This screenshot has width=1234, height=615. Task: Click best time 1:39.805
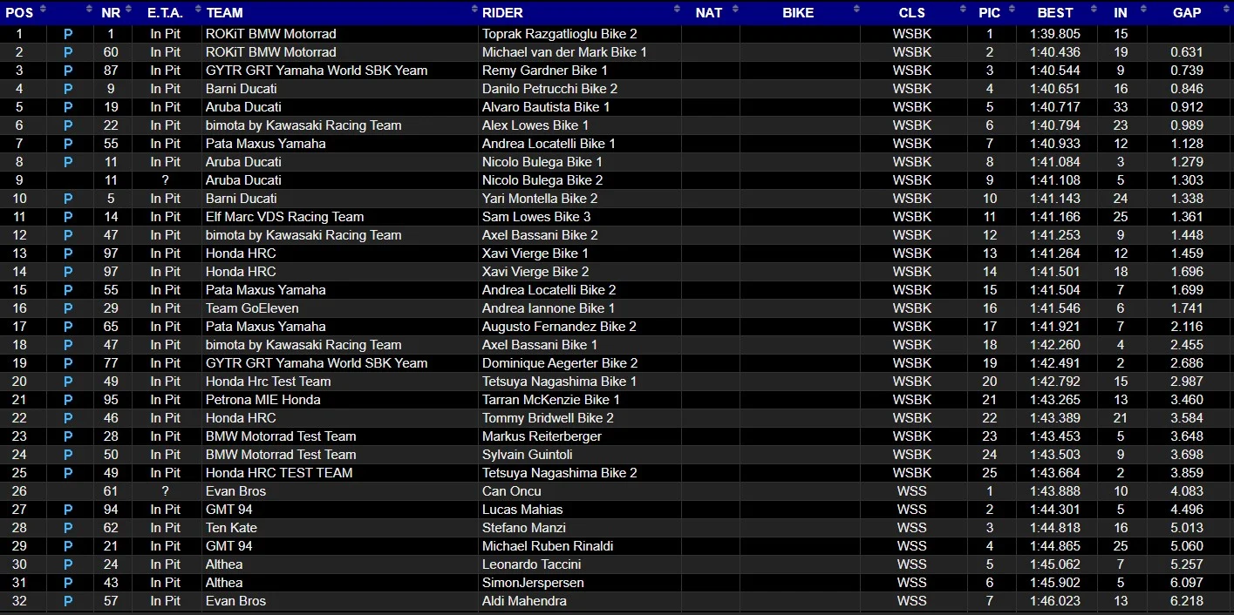click(x=1054, y=34)
